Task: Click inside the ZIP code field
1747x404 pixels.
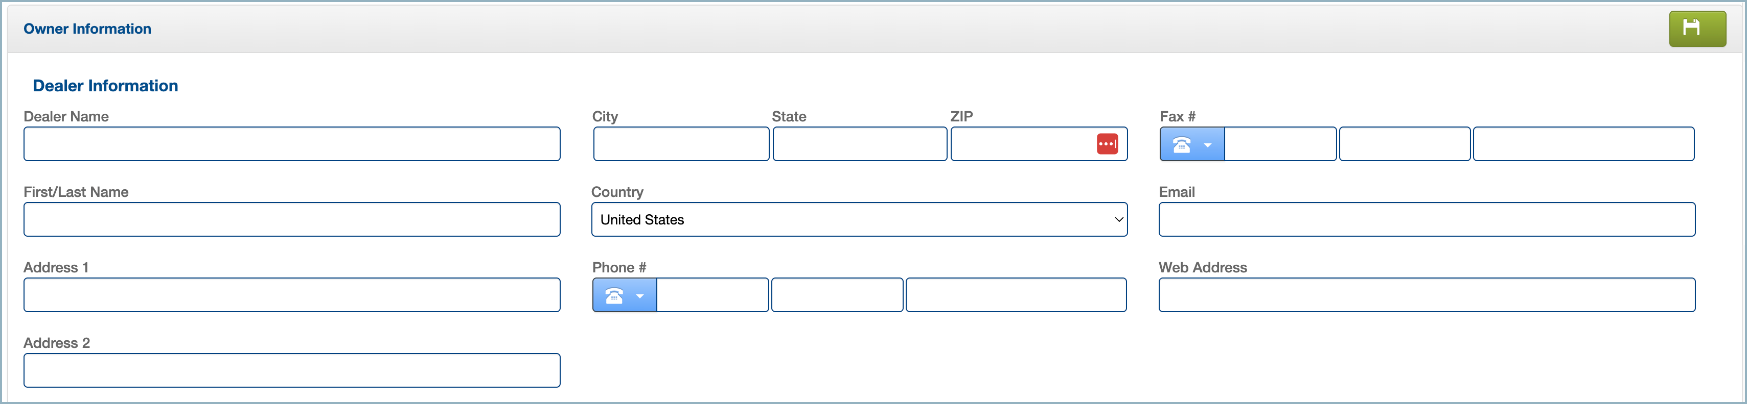Action: coord(1021,144)
